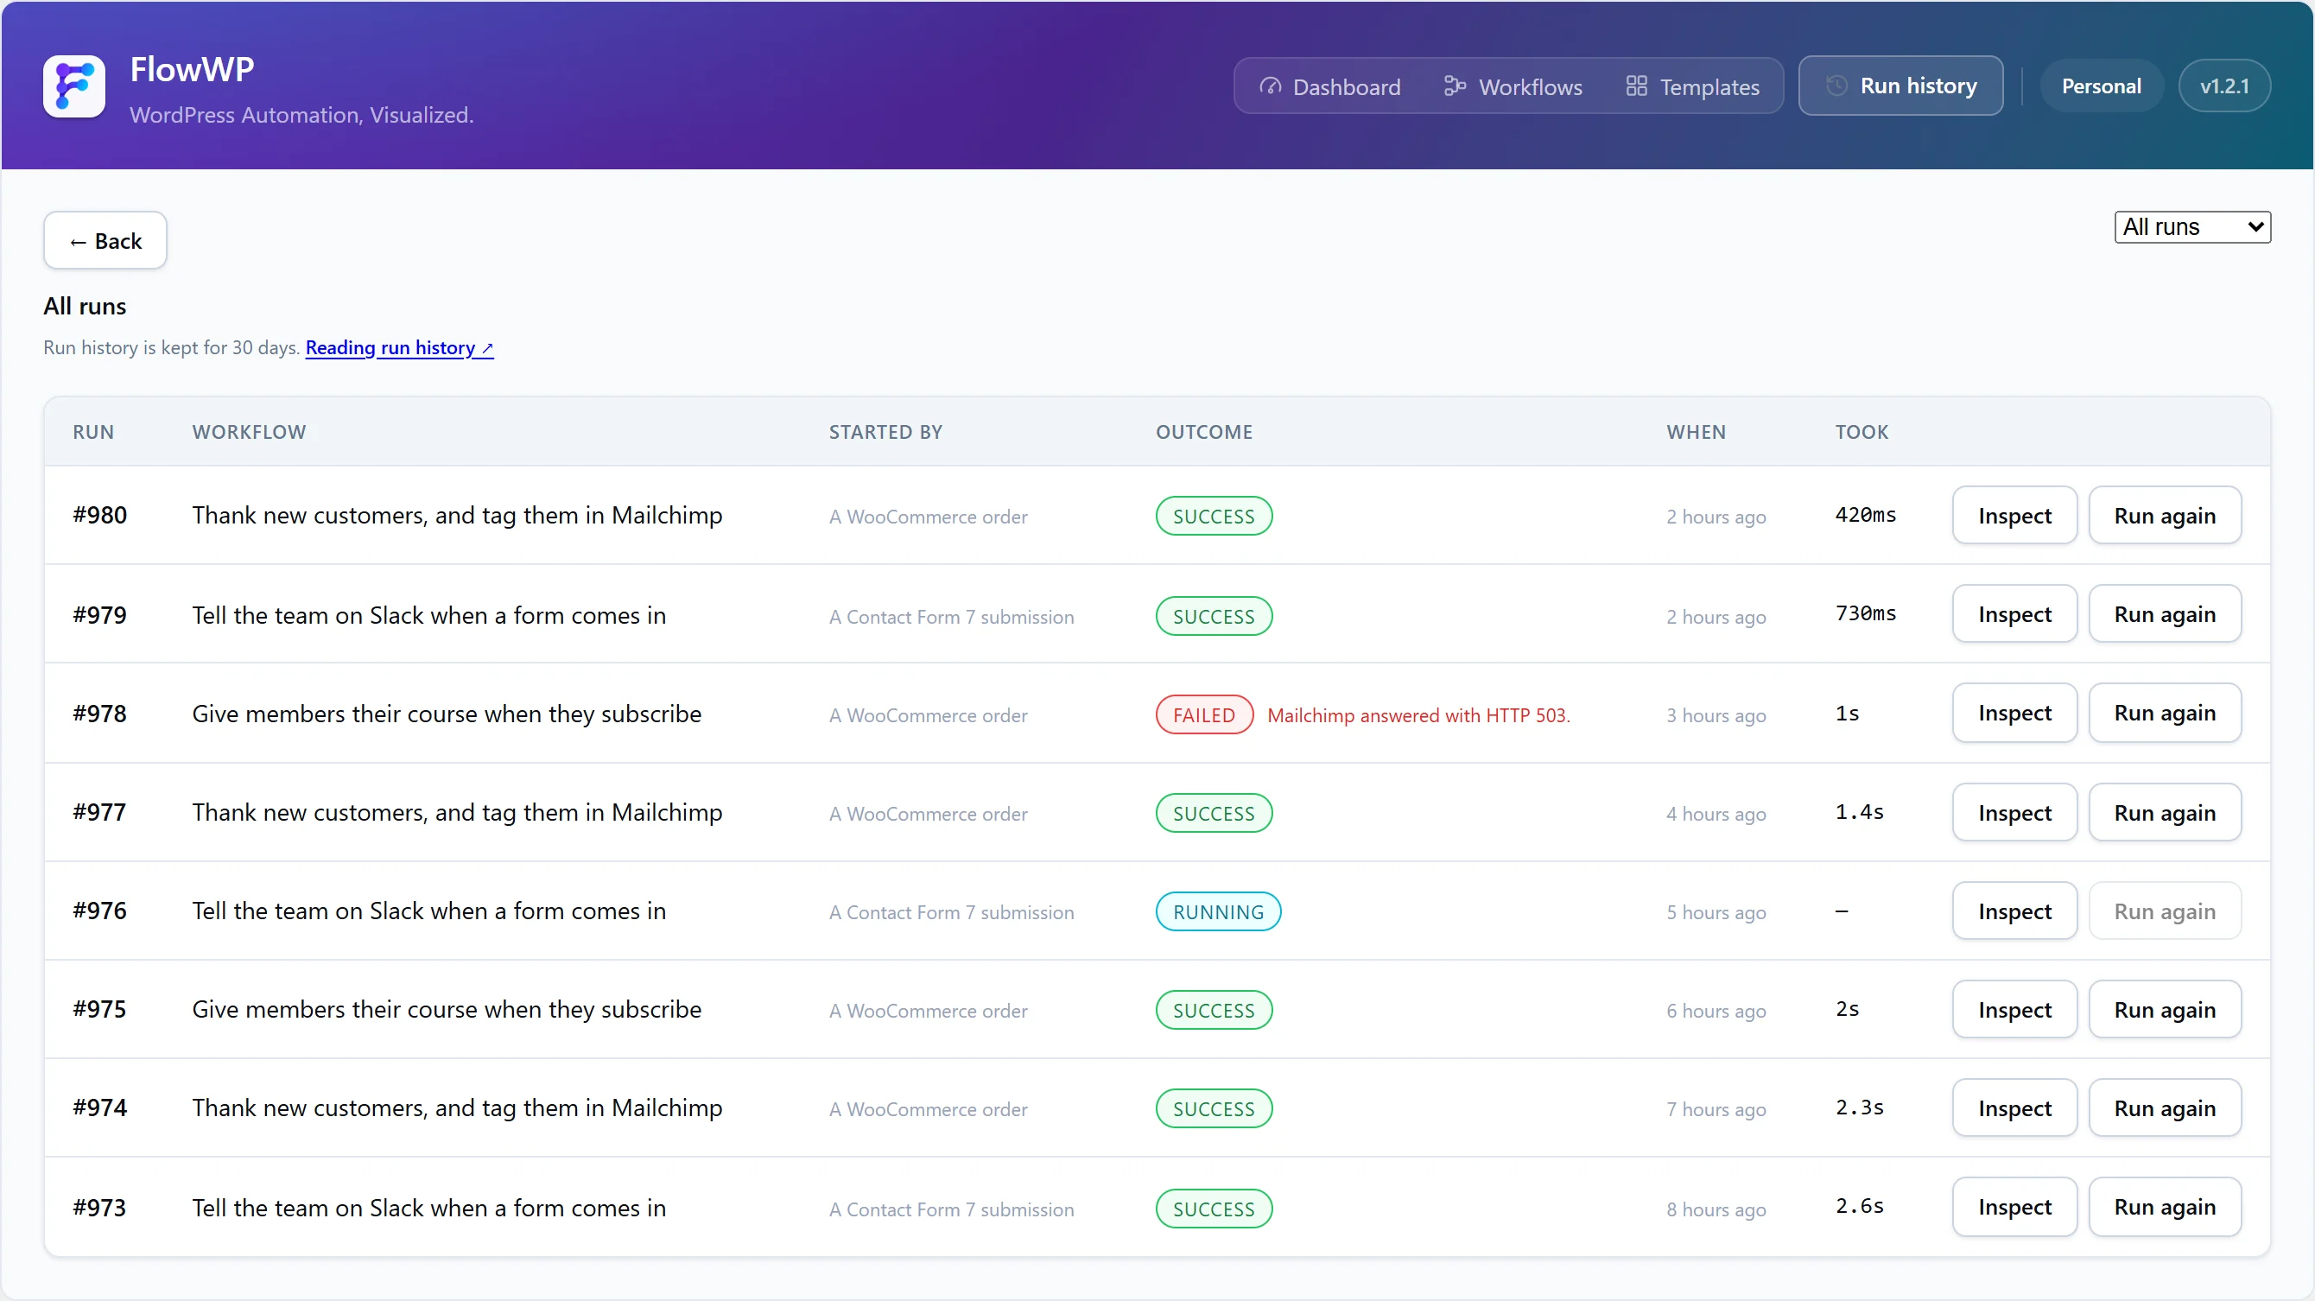Click the FAILED badge on run #978

[x=1204, y=715]
